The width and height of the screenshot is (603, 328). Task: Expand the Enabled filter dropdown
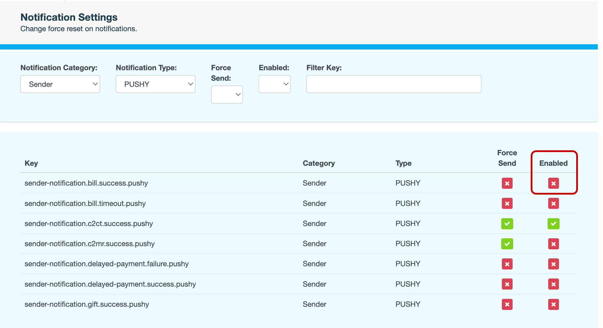click(x=274, y=84)
